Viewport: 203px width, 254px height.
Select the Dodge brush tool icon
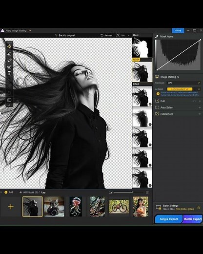(9, 66)
